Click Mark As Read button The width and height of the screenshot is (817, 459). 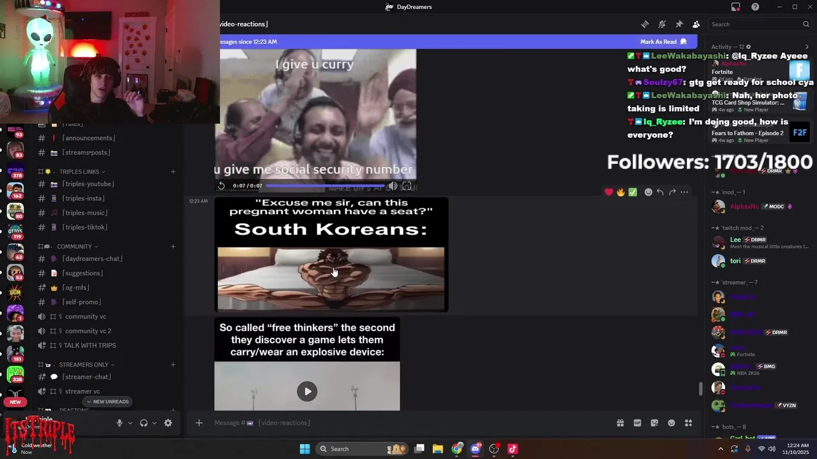(664, 41)
